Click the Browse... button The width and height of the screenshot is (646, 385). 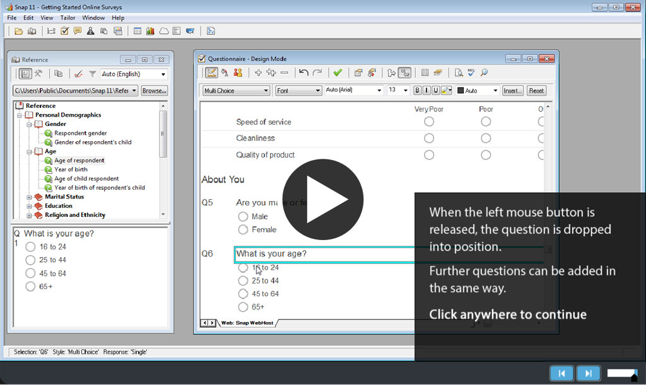click(x=154, y=91)
